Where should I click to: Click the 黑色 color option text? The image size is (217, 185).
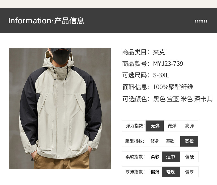click(159, 99)
